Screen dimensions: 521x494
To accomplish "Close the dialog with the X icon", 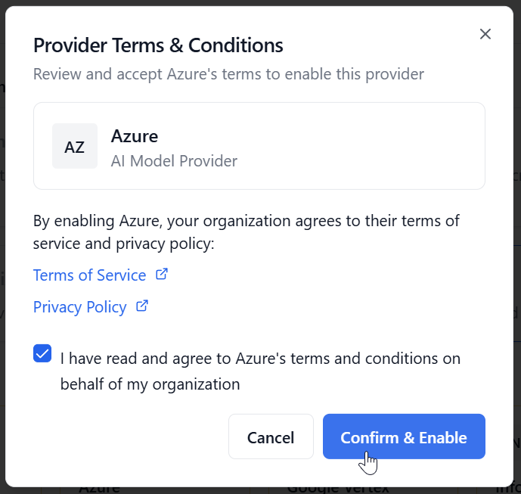I will pos(485,34).
